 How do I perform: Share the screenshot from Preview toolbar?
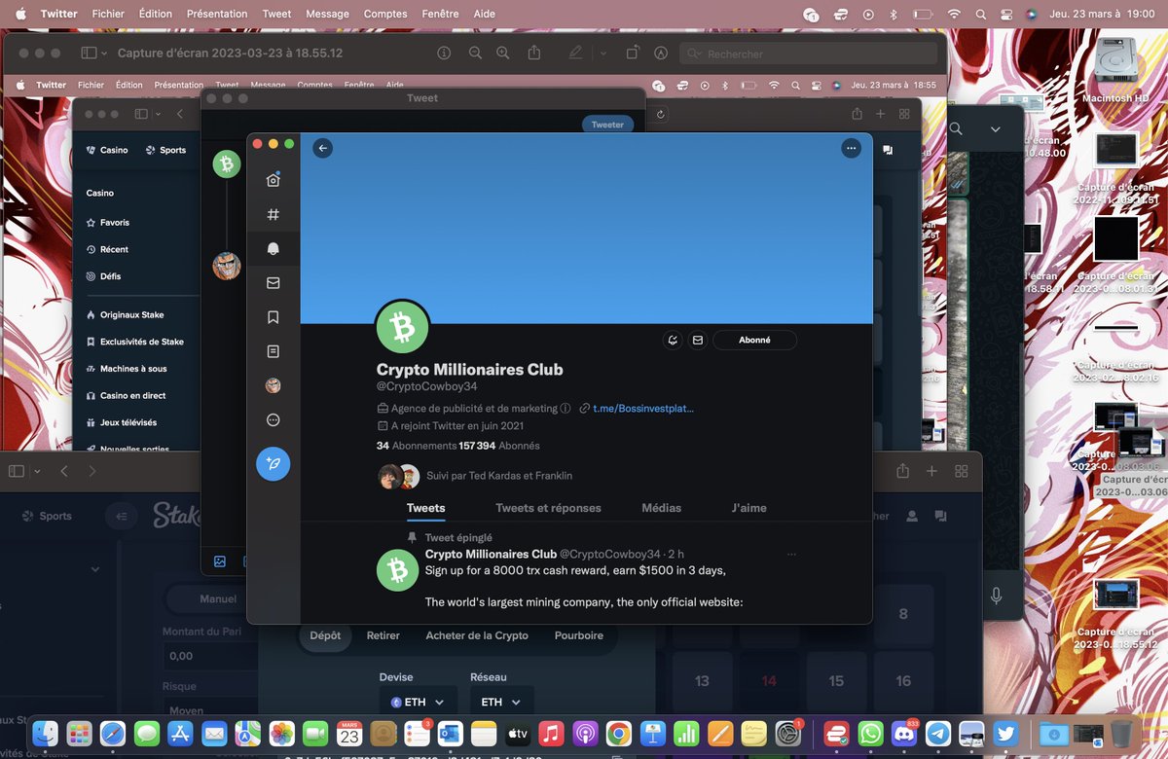pos(533,54)
